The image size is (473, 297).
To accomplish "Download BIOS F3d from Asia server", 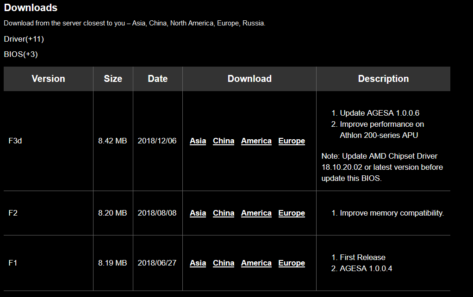I will point(198,141).
